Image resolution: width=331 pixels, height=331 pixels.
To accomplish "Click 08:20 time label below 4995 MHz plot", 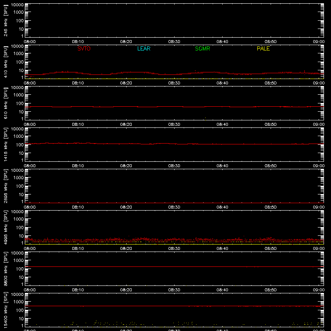I will [x=126, y=249].
